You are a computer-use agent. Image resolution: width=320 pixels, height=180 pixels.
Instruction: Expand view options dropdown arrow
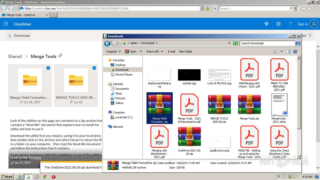point(281,51)
